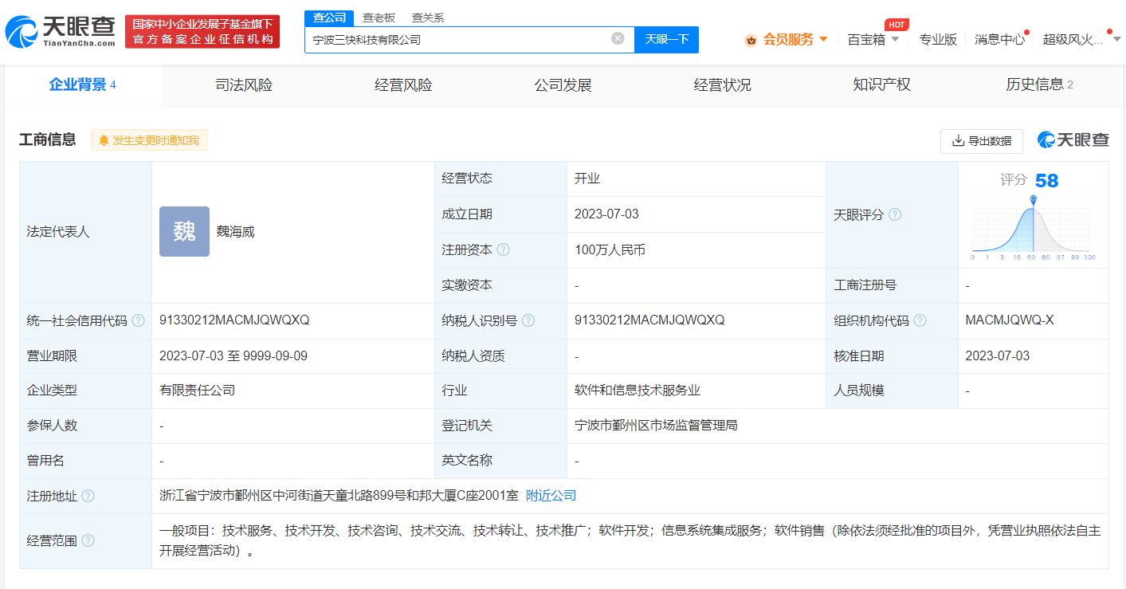Click the help icon next to 注册资本
This screenshot has width=1126, height=589.
click(x=503, y=249)
